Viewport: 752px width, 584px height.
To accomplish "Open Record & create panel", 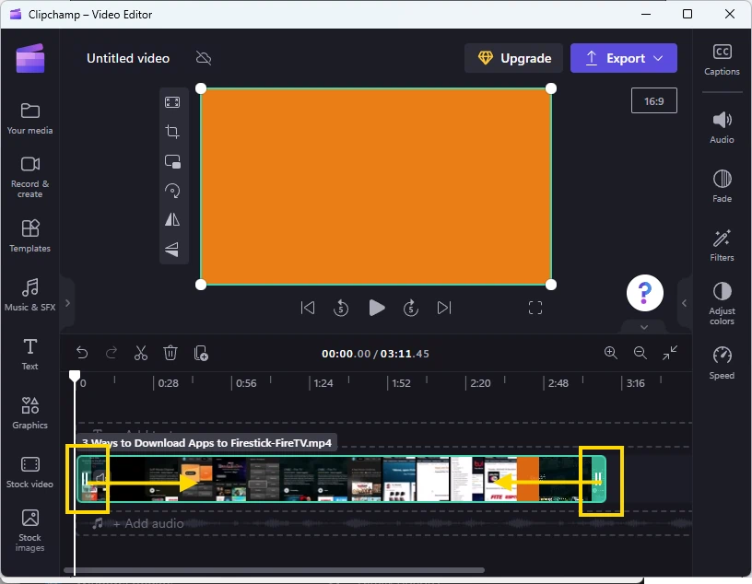I will point(29,177).
